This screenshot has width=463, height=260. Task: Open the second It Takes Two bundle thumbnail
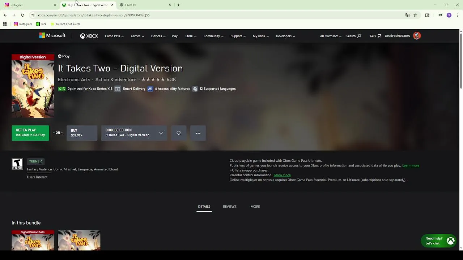(79, 240)
